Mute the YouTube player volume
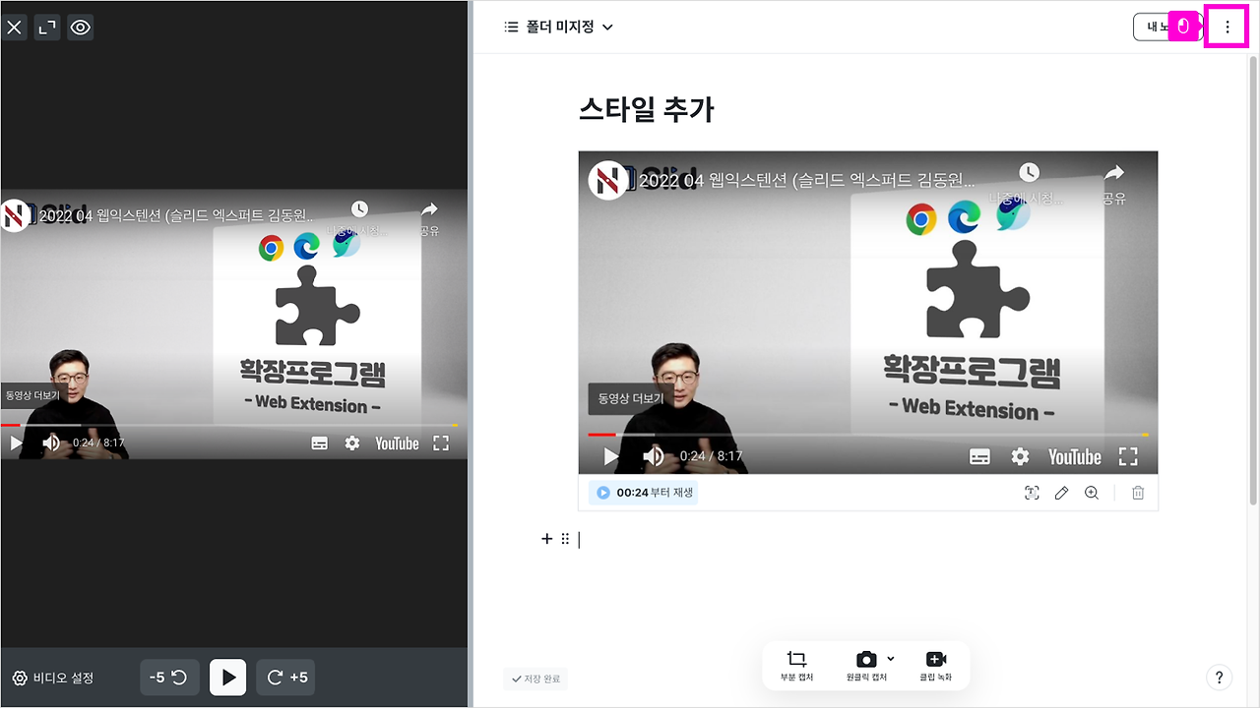 click(x=653, y=456)
